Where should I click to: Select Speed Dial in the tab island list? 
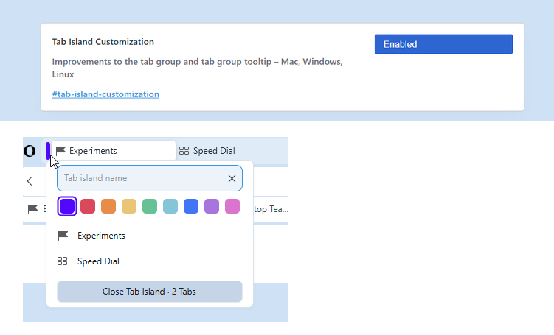click(98, 261)
